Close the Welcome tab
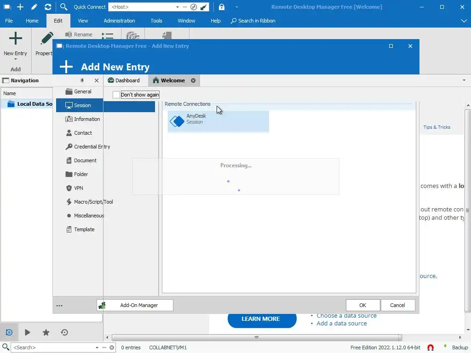Screen dimensions: 471x353 click(193, 80)
